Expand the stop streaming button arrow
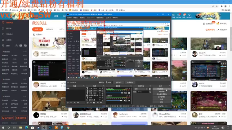 [169, 89]
